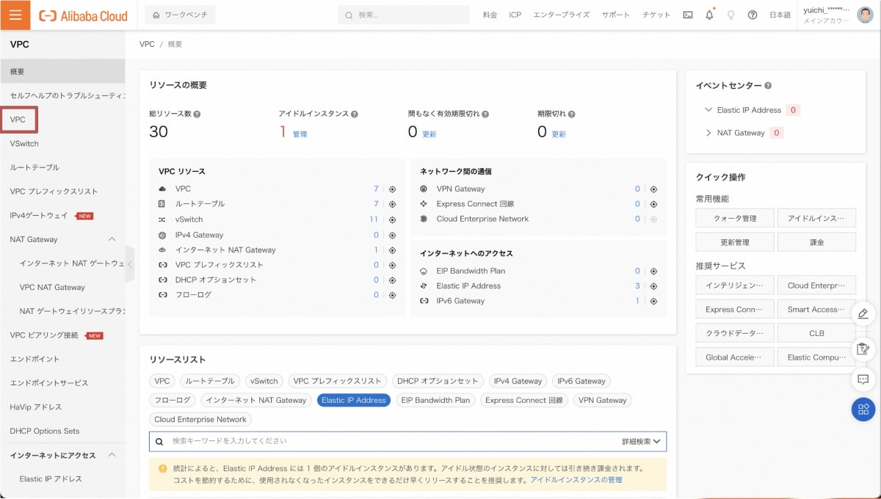This screenshot has width=881, height=499.
Task: Select the Elastic IP Address filter chip
Action: [353, 400]
